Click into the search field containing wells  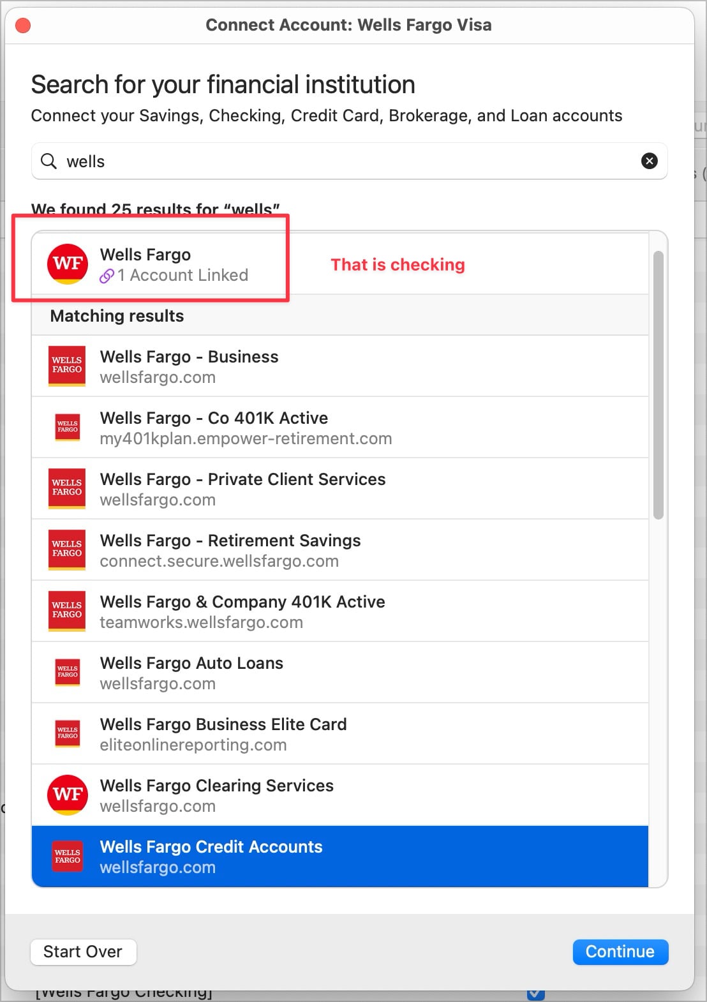pos(349,161)
